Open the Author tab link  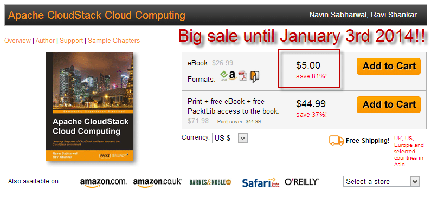pyautogui.click(x=45, y=41)
